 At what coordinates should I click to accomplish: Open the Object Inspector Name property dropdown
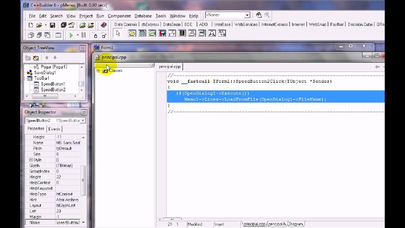83,222
